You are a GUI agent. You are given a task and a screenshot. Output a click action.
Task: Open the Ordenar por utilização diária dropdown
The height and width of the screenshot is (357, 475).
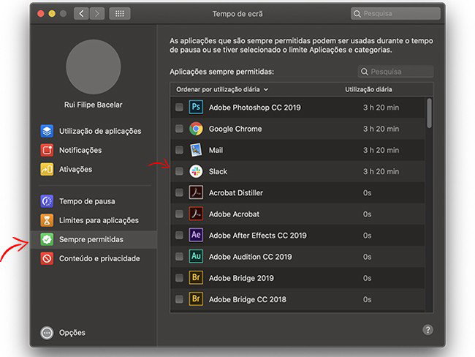(222, 89)
